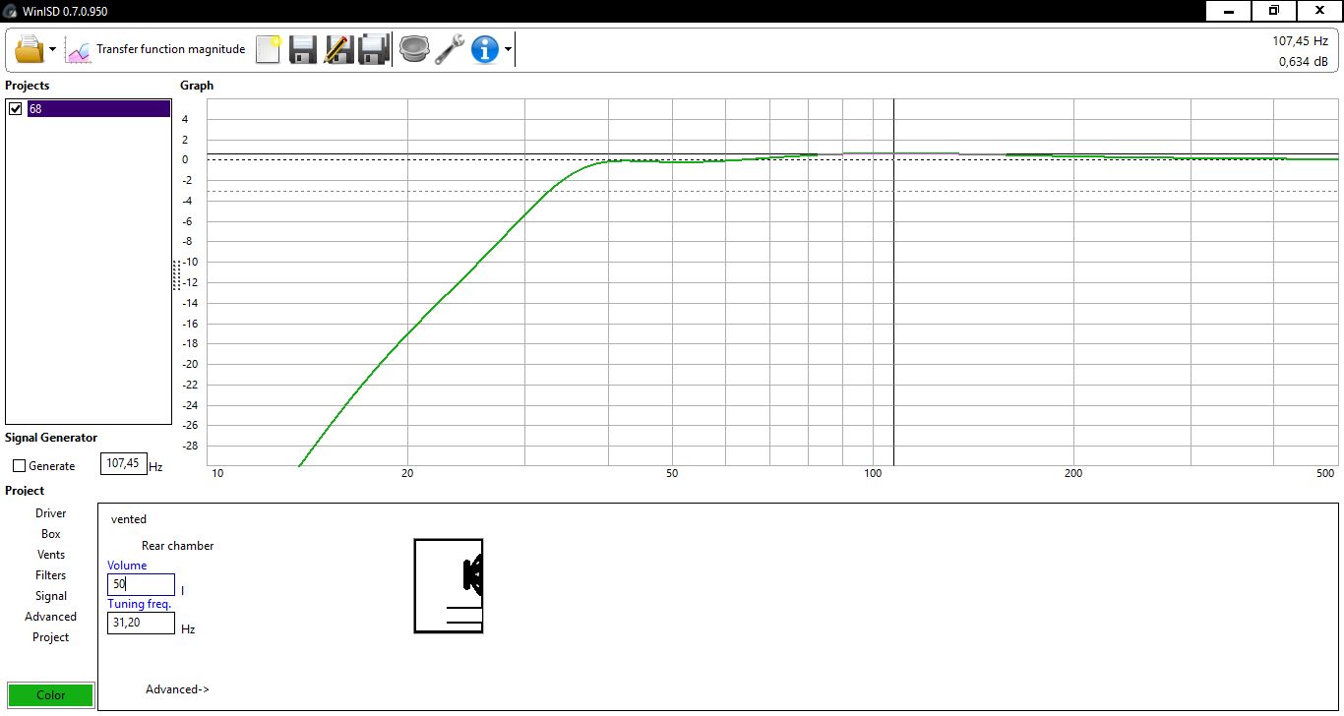Click the Volume input field showing 50
Image resolution: width=1344 pixels, height=716 pixels.
[141, 584]
